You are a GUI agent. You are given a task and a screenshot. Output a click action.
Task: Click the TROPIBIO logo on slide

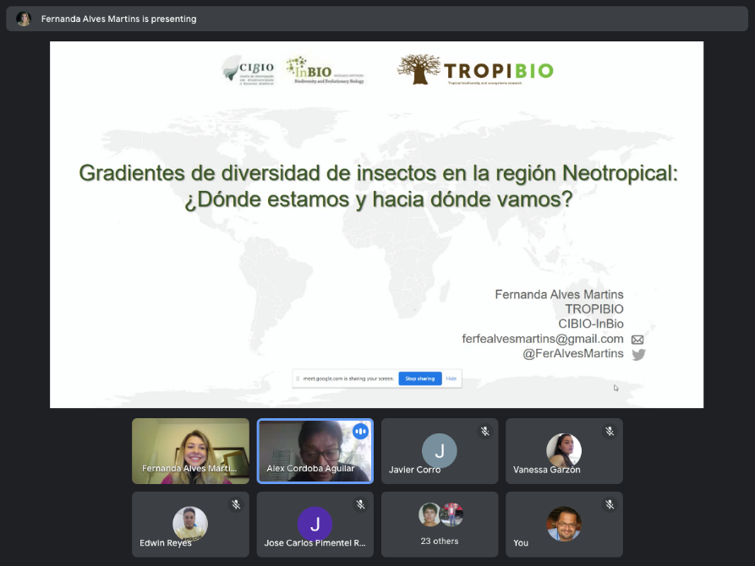point(475,70)
